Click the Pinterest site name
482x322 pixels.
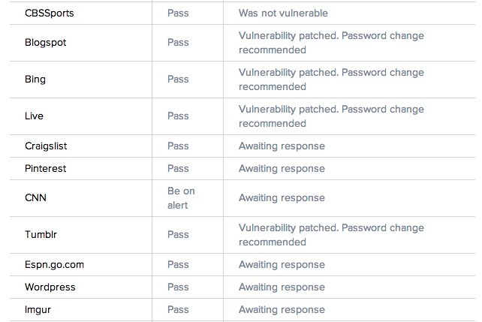(x=46, y=168)
